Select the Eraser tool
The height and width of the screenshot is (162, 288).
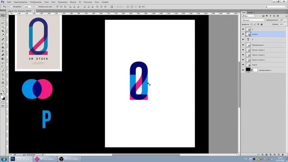point(3,55)
